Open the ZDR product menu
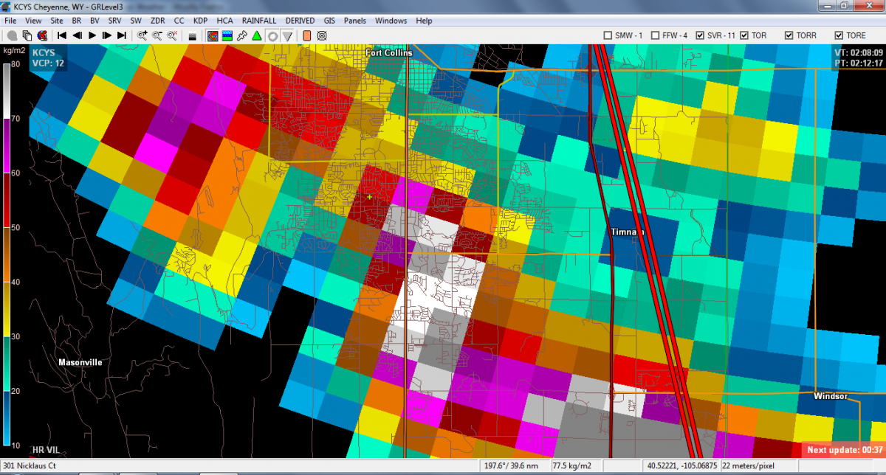Viewport: 886px width, 475px height. [157, 21]
